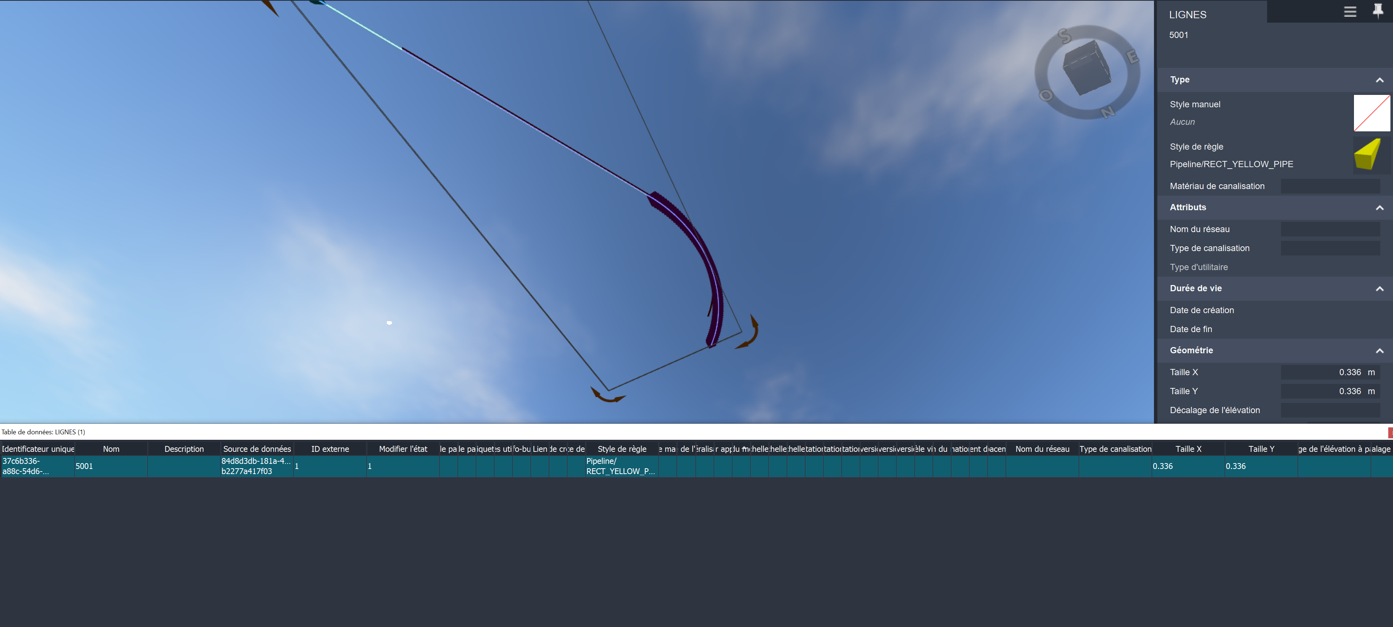Click the Table de données: LIGNES header
The height and width of the screenshot is (627, 1393).
(43, 432)
